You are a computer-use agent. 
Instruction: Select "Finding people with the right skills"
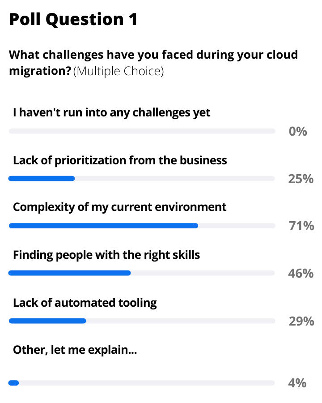[x=106, y=255]
